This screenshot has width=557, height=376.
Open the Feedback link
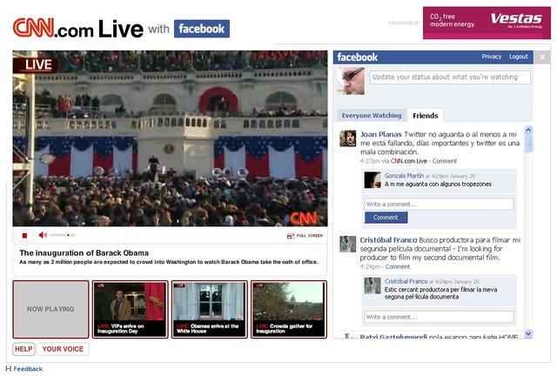pos(28,369)
